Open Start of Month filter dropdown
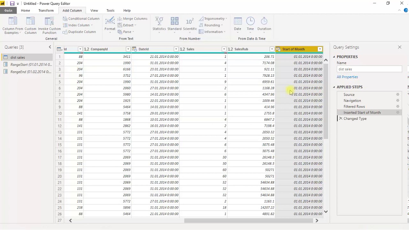Image resolution: width=409 pixels, height=230 pixels. click(x=320, y=49)
